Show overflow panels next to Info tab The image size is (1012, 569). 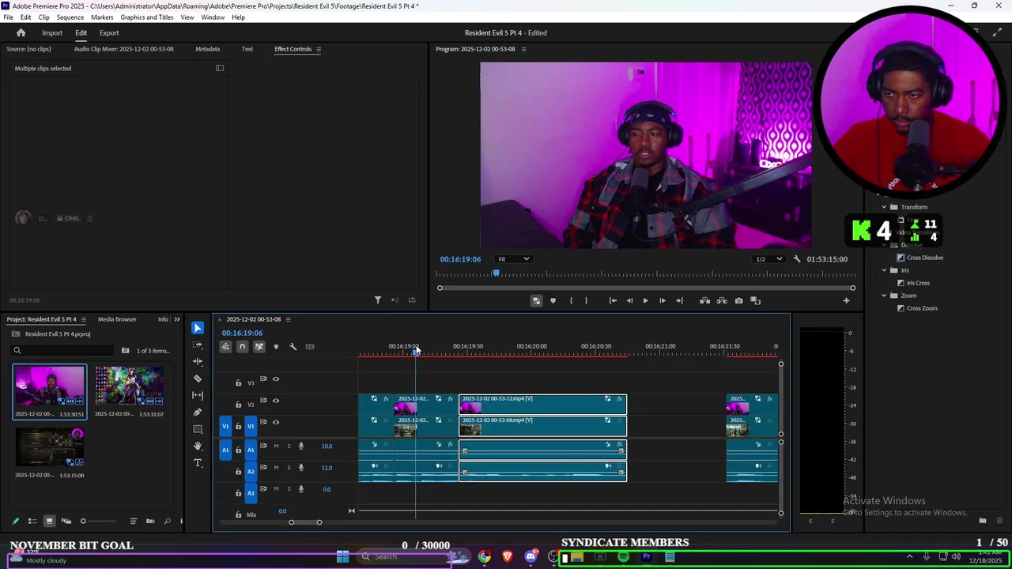coord(176,319)
